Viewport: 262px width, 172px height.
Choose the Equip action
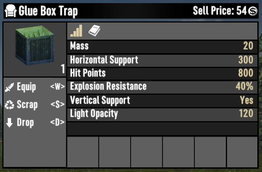tap(35, 87)
